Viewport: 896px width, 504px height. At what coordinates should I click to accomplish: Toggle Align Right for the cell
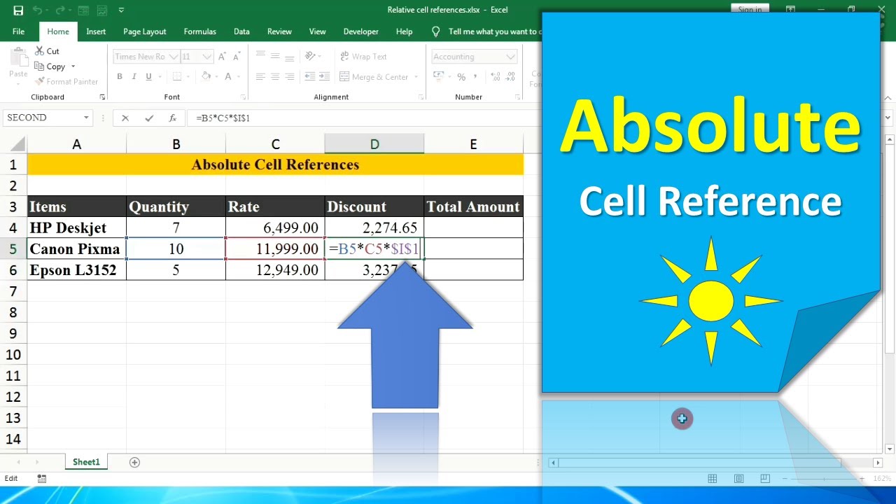[x=290, y=77]
